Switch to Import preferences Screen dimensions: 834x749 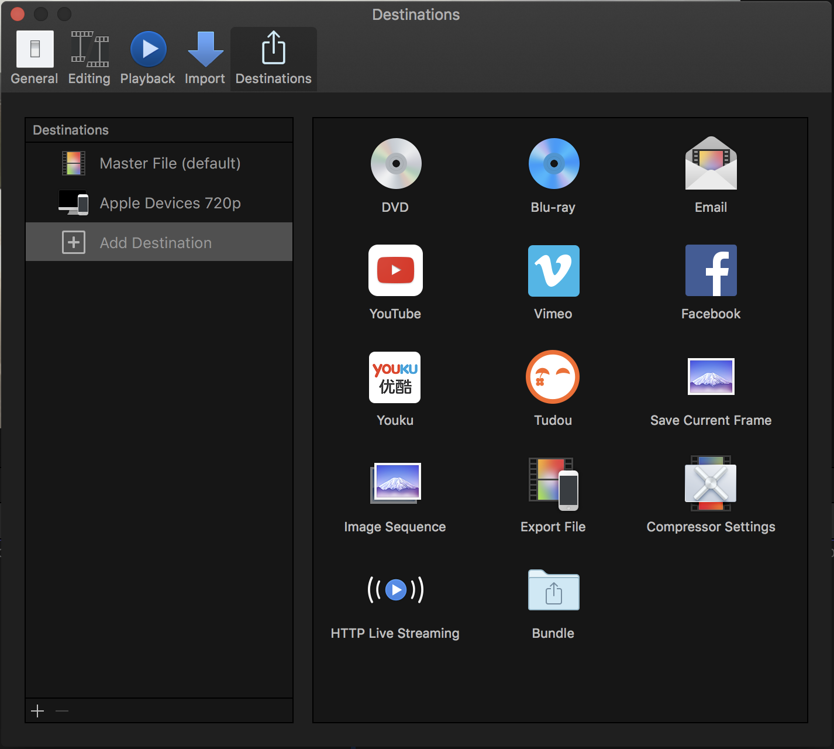point(205,58)
